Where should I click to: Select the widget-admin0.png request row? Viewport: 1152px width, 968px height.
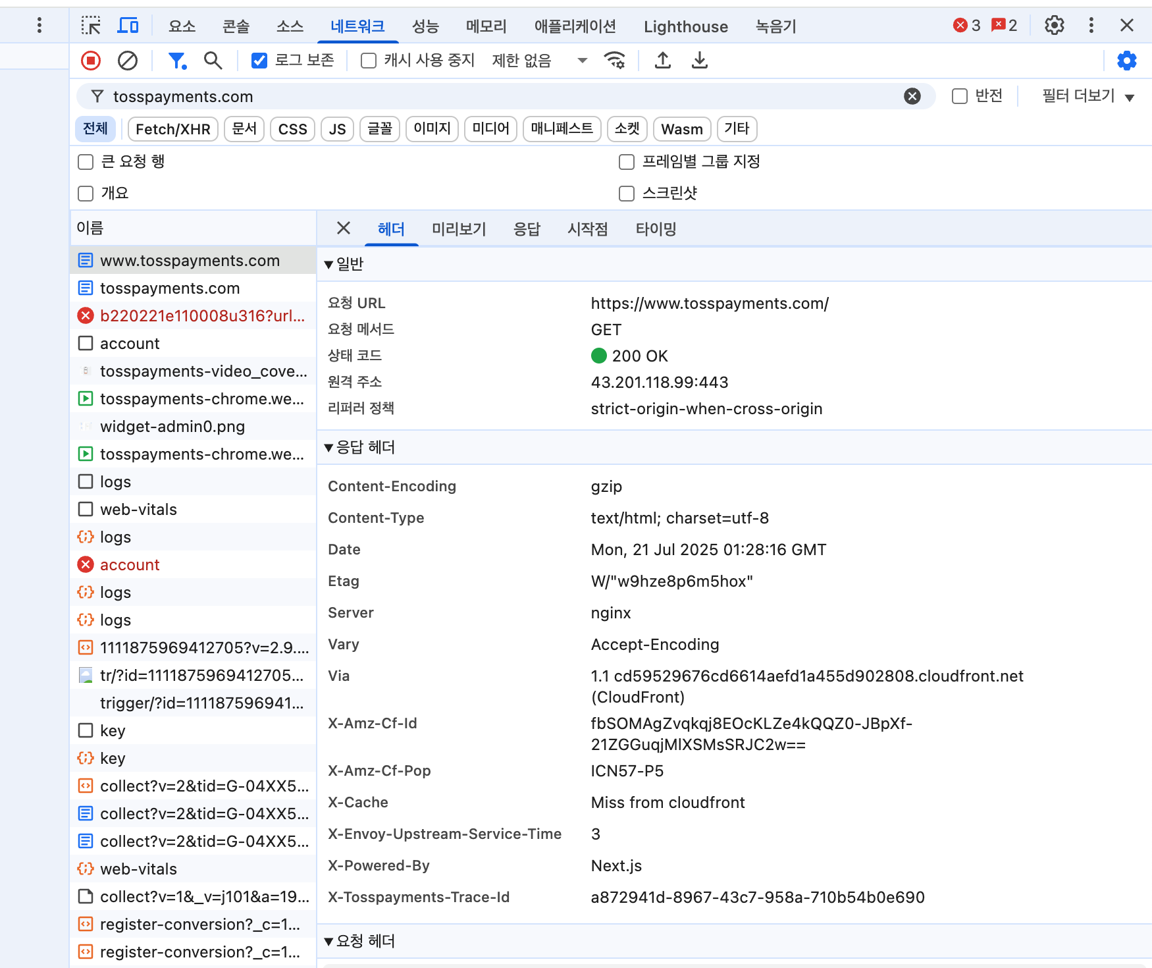[x=193, y=427]
